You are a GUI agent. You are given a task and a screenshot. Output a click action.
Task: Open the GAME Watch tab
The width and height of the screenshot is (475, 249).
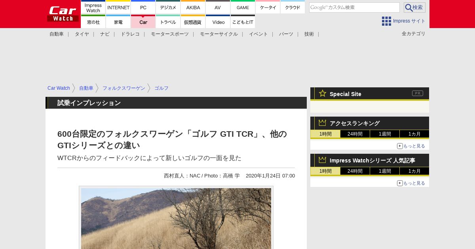point(243,7)
